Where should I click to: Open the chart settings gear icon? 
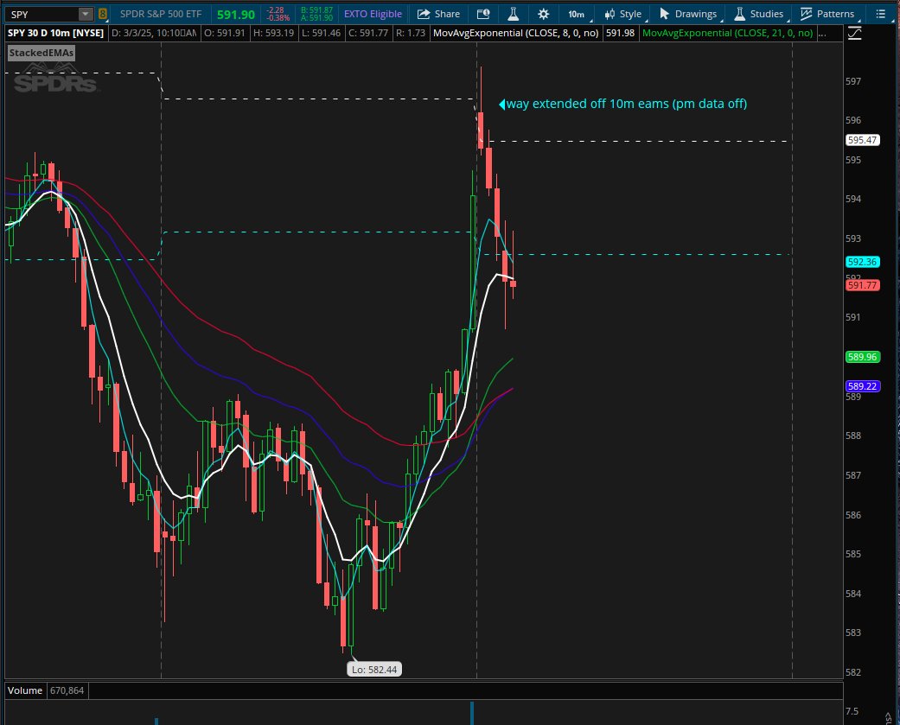click(x=542, y=13)
